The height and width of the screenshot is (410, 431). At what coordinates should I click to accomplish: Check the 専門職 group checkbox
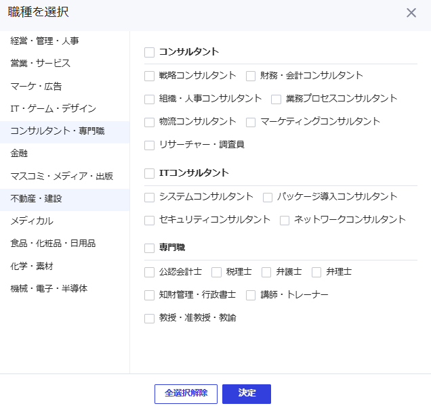pyautogui.click(x=149, y=248)
